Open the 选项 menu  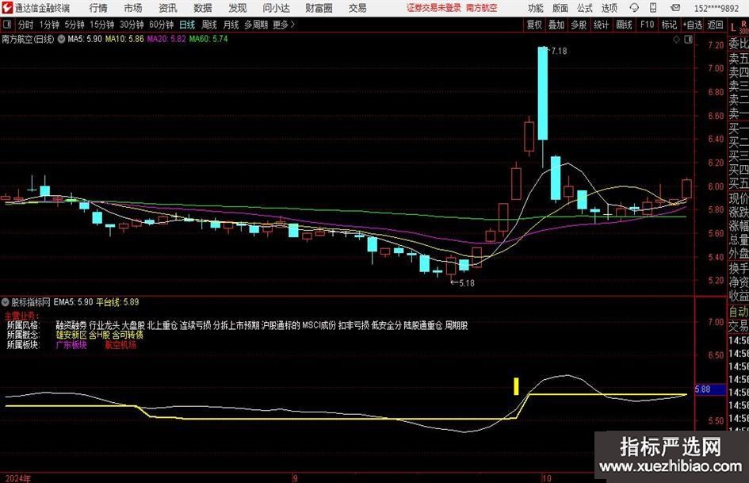click(609, 8)
